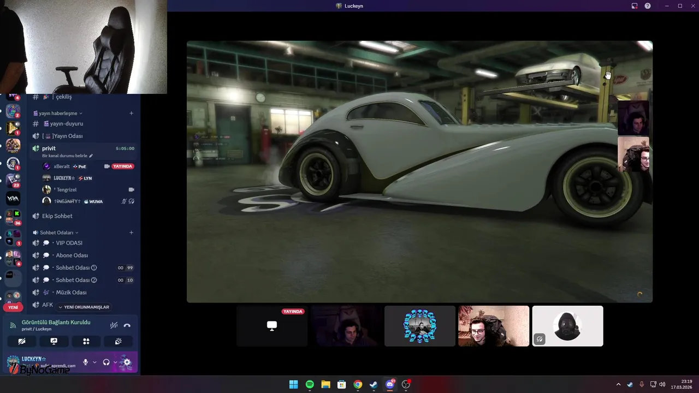699x393 pixels.
Task: Click the main car stream video
Action: point(419,171)
